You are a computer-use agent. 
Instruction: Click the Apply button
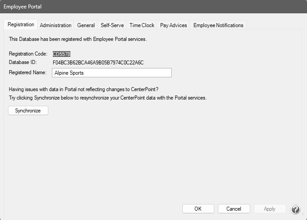[x=269, y=209]
